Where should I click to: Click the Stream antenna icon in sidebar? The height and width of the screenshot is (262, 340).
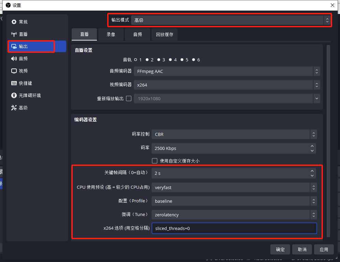(x=14, y=34)
